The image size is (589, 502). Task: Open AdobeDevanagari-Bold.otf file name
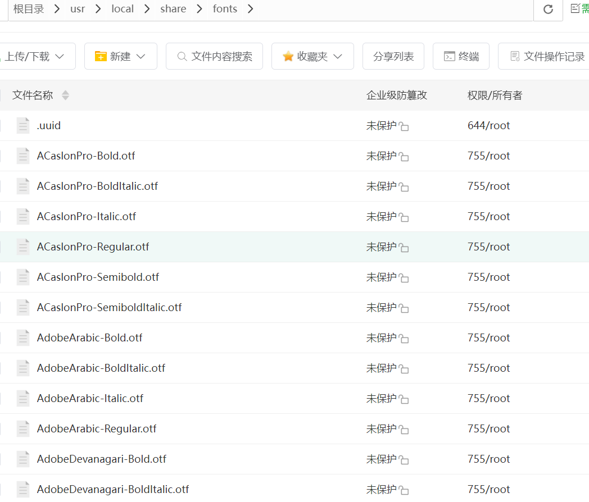(x=101, y=459)
